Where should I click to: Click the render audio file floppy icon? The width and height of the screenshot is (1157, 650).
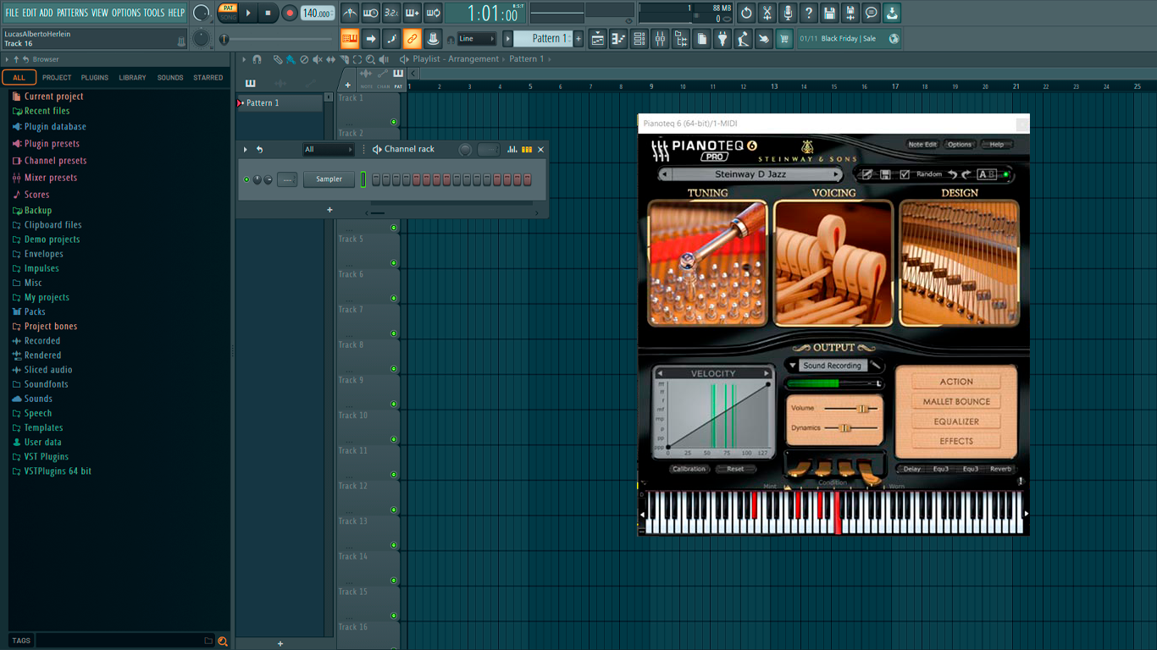click(850, 13)
